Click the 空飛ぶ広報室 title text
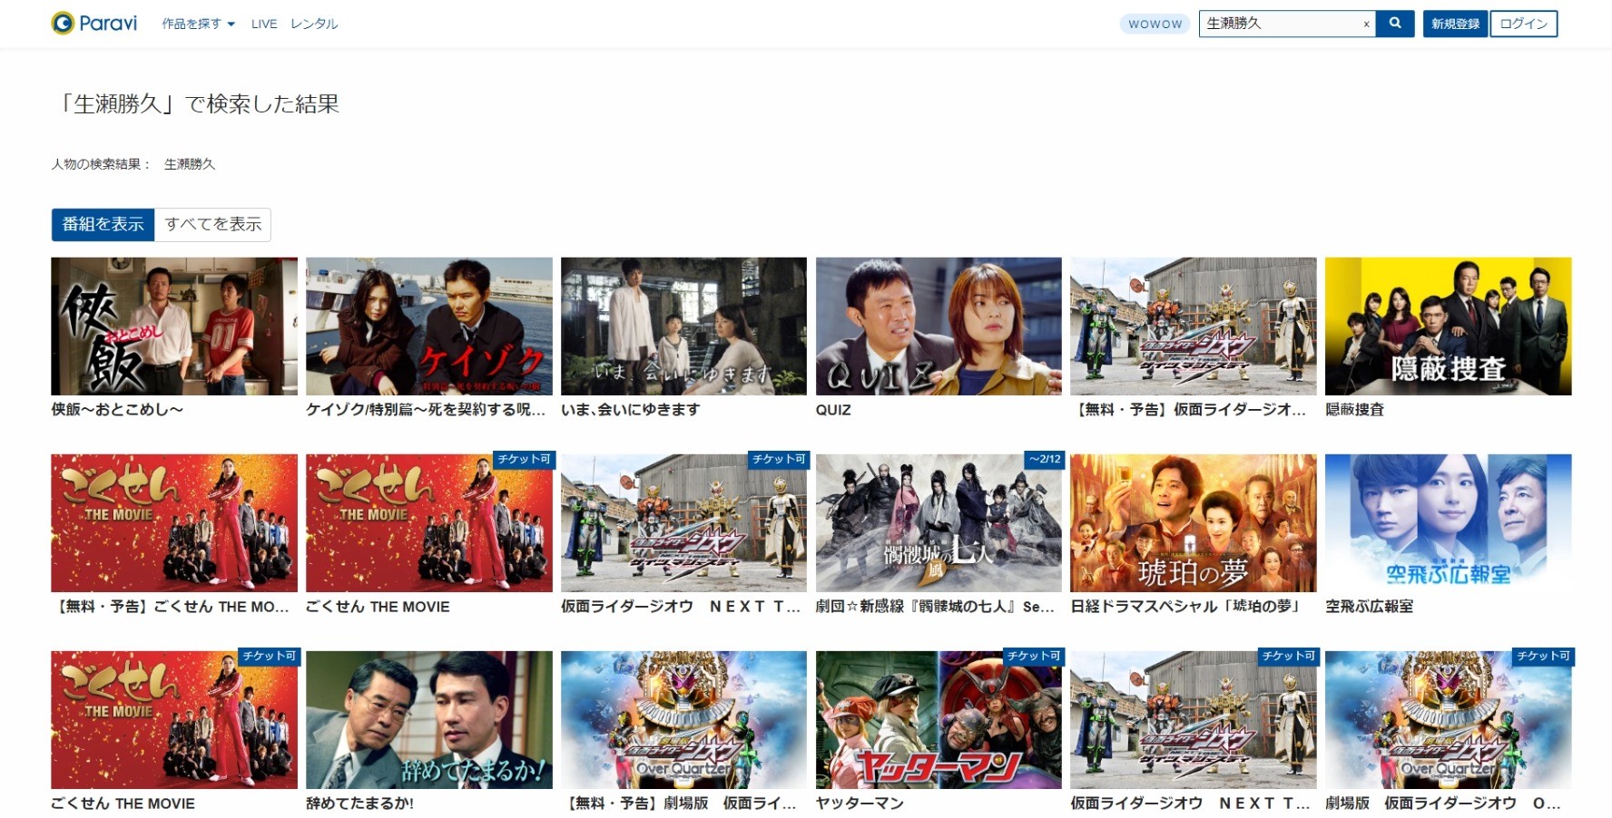This screenshot has height=818, width=1612. (1369, 606)
